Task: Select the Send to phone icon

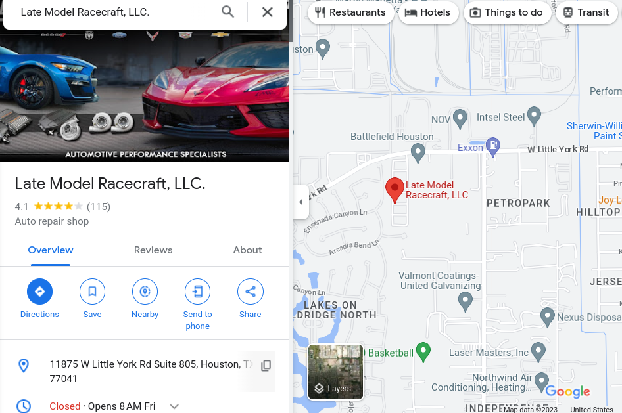Action: 197,292
